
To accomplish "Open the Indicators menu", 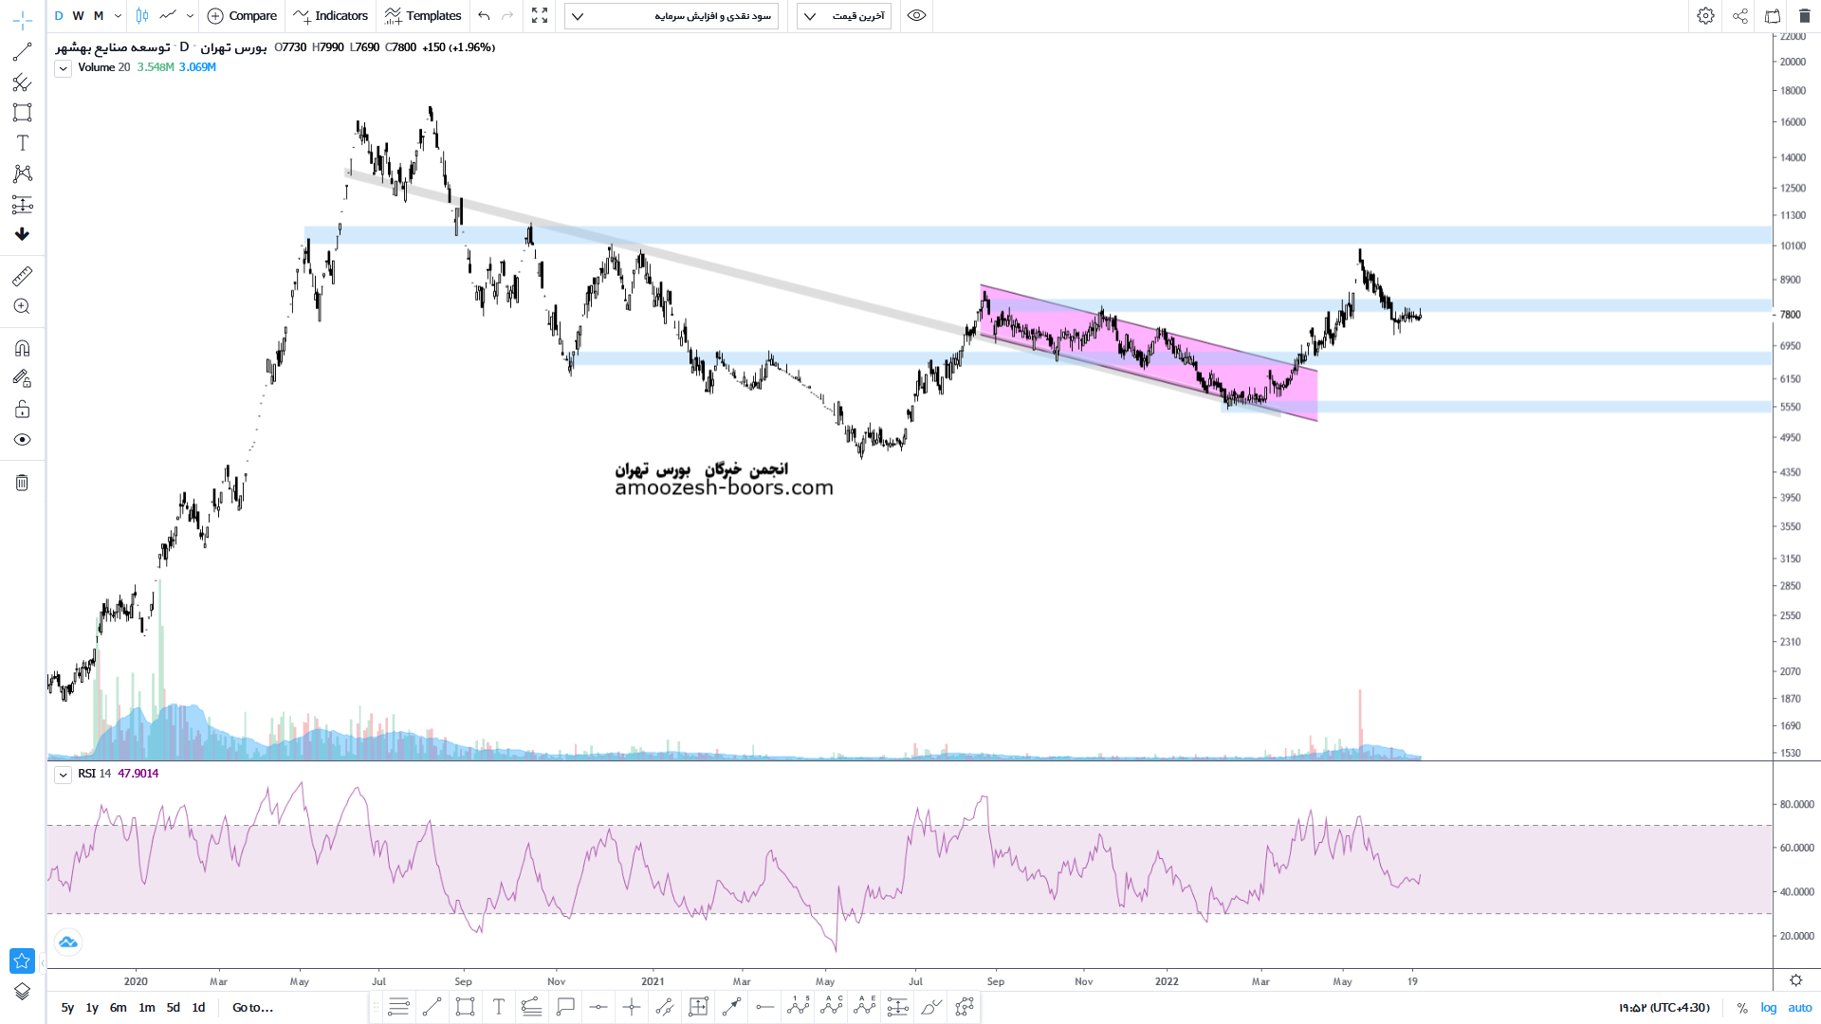I will tap(331, 16).
